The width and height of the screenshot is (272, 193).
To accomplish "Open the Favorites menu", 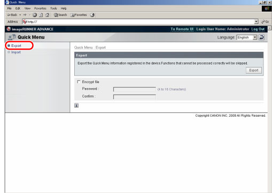I will click(40, 9).
